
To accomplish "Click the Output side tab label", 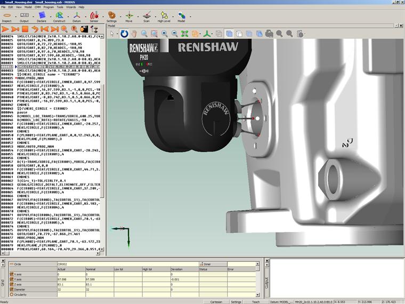I will tap(267, 283).
